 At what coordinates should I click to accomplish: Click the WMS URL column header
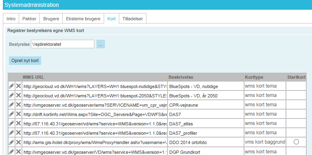pos(33,77)
